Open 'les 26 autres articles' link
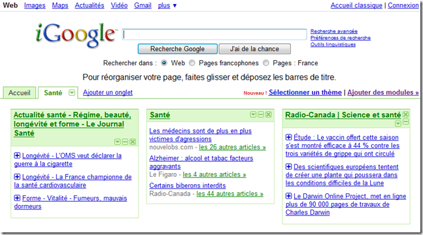This screenshot has height=235, width=423. click(x=232, y=147)
